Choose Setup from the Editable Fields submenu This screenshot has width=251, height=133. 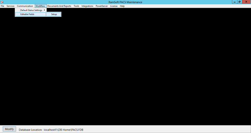point(54,14)
